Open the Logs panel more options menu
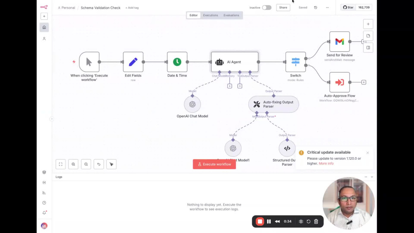 coord(366,177)
